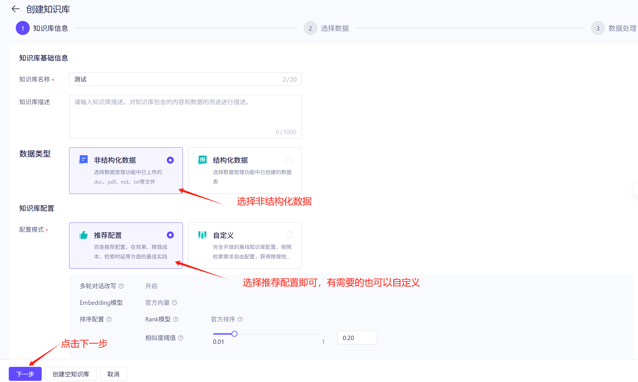Click help icon beside 官方排序
This screenshot has width=638, height=382.
coord(240,319)
